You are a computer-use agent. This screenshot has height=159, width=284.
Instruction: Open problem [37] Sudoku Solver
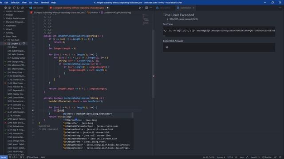pyautogui.click(x=16, y=58)
